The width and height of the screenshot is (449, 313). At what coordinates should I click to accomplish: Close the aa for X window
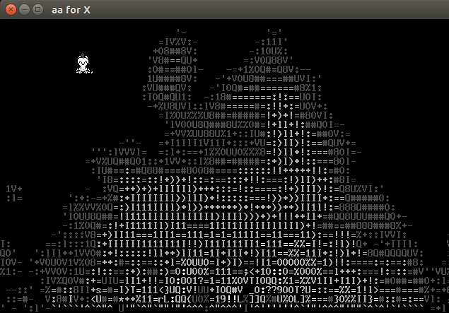click(x=11, y=10)
